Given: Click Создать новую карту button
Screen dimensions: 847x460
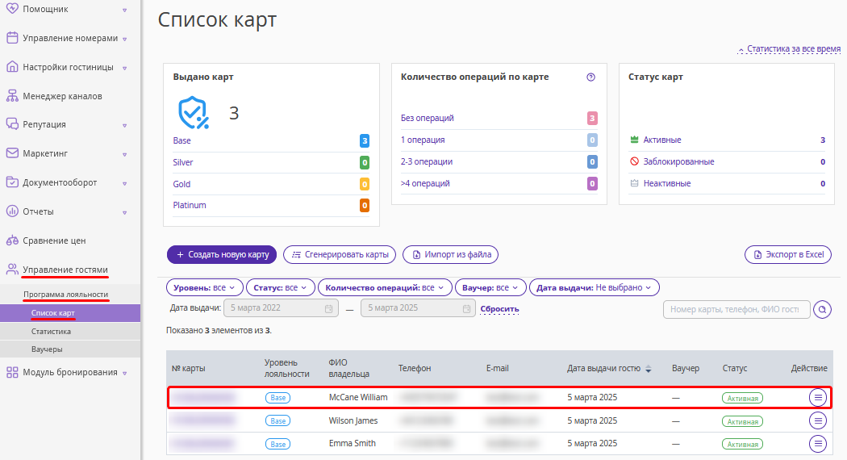Looking at the screenshot, I should [x=222, y=254].
